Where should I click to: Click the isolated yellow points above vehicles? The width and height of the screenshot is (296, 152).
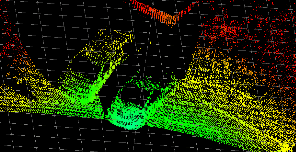(151, 42)
